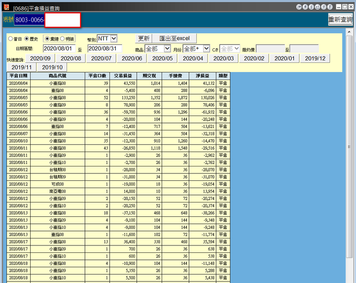Click the second 履約價 field after 至
Viewport: 356px width, 283px height.
(304, 49)
